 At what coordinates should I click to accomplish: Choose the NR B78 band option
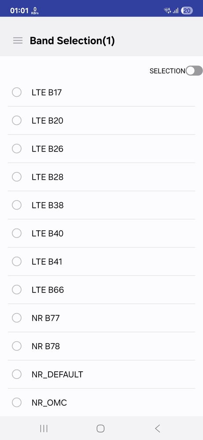(x=101, y=346)
